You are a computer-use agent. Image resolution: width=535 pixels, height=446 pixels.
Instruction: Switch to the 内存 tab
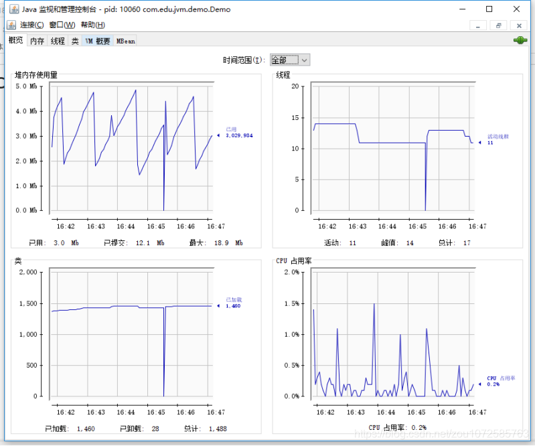coord(37,42)
